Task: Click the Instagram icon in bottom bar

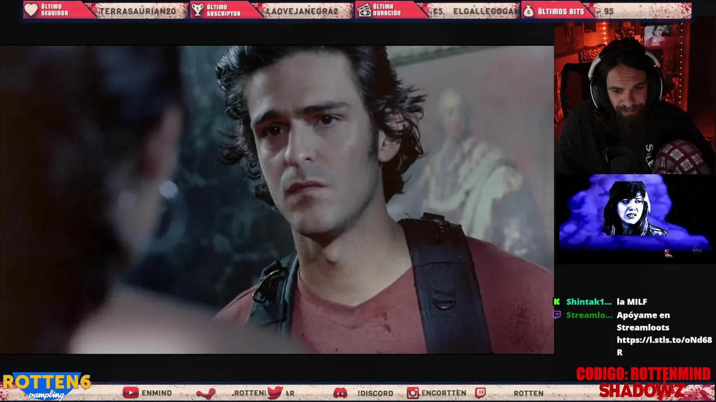Action: [x=413, y=393]
